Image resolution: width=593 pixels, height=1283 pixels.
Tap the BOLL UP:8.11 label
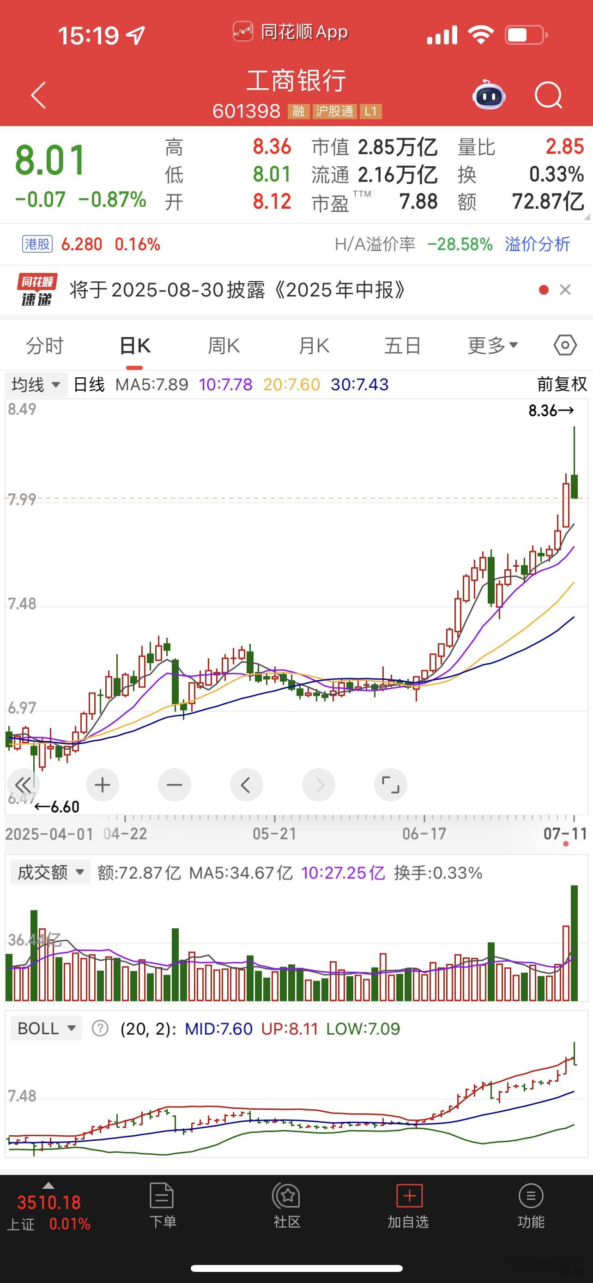tap(289, 1029)
